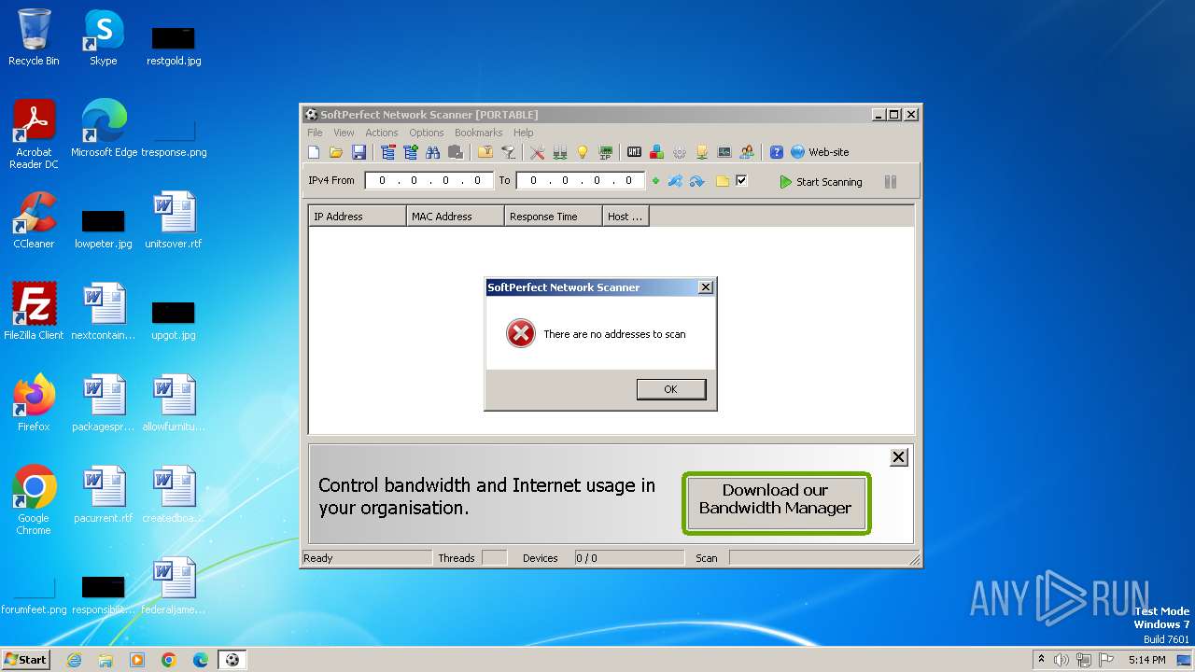
Task: Toggle the checkbox next to IP range
Action: (741, 181)
